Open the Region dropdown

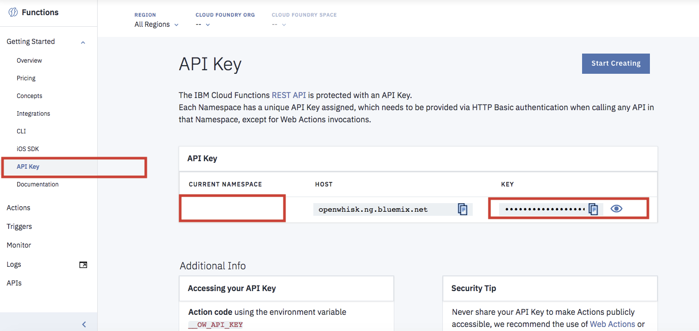point(156,24)
